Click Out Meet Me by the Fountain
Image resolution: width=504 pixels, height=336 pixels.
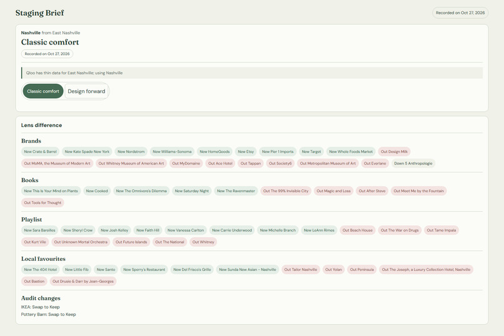point(418,191)
